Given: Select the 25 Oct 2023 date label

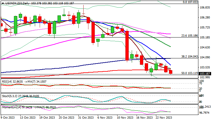Looking at the screenshot, I should [x=64, y=118].
